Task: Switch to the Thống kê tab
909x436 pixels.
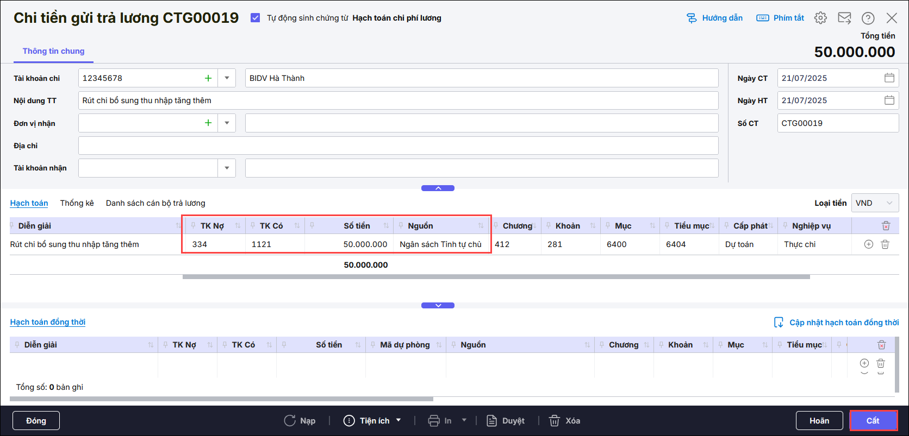Action: (x=77, y=203)
